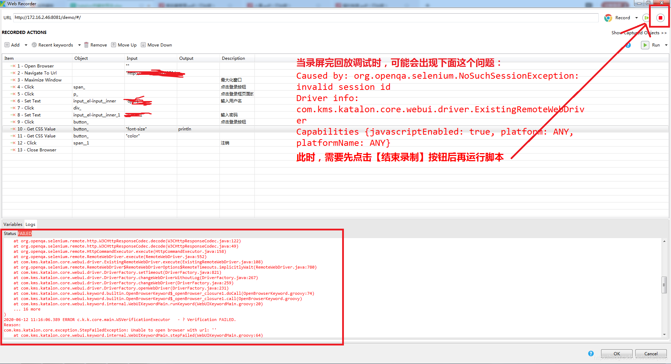Select the '7 - Click' step
This screenshot has width=671, height=364.
[26, 108]
